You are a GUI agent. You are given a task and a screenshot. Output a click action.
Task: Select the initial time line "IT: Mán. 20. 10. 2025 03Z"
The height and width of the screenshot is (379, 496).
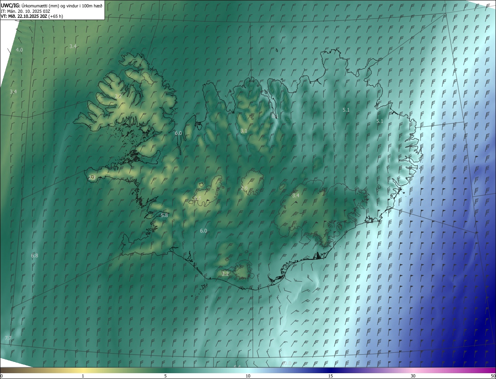pyautogui.click(x=25, y=11)
